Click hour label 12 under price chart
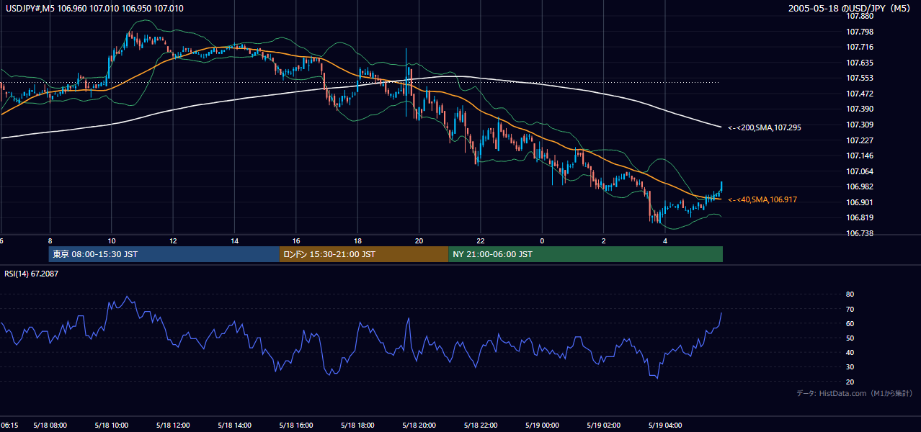 (173, 241)
